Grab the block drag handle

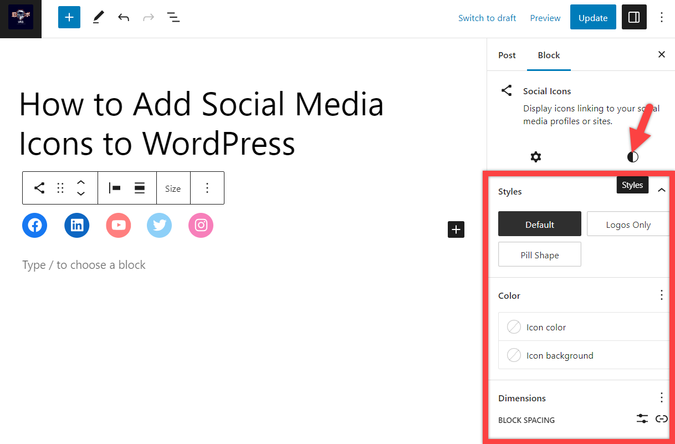coord(60,188)
